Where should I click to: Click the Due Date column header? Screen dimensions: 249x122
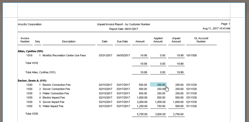(122, 41)
